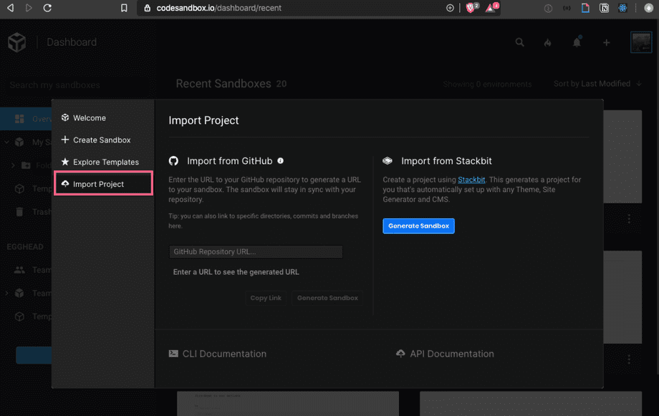This screenshot has height=416, width=659.
Task: Open Sort by Last Modified dropdown
Action: (x=597, y=84)
